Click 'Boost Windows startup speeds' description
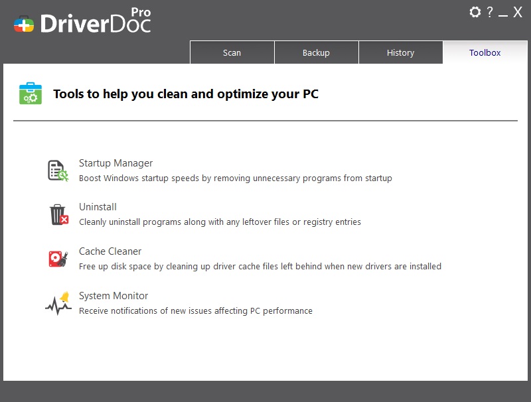The image size is (531, 402). (x=236, y=178)
